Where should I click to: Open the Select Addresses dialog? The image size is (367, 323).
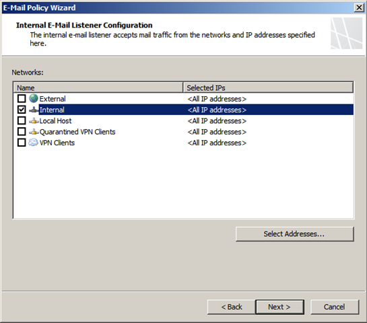pos(295,234)
